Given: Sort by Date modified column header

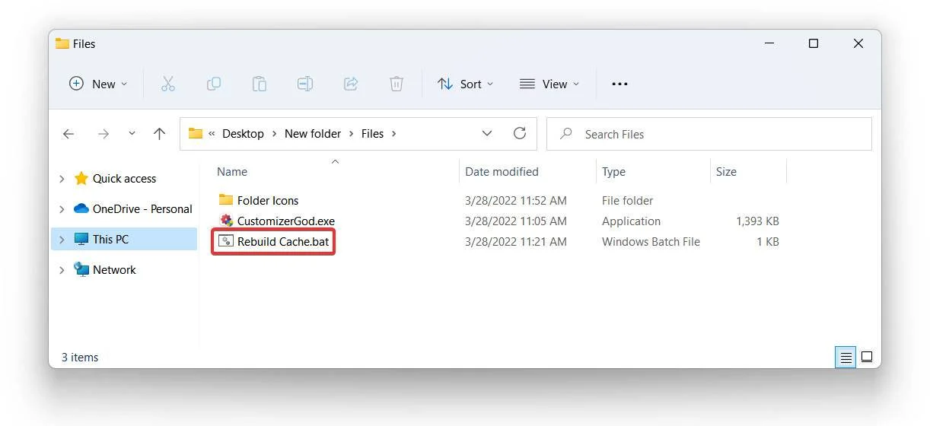Looking at the screenshot, I should point(502,171).
